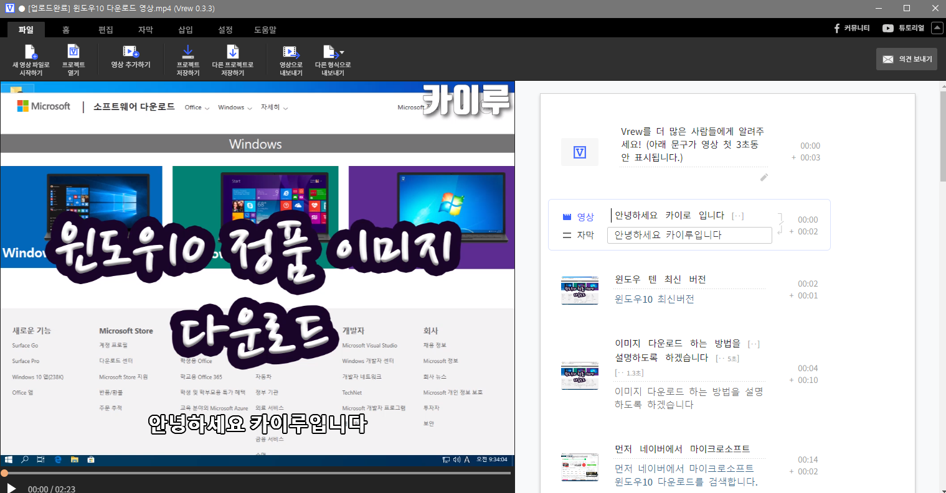Screen dimensions: 946x493
Task: Expand the 다른 형식으로 내보내기 dropdown arrow
Action: (341, 53)
